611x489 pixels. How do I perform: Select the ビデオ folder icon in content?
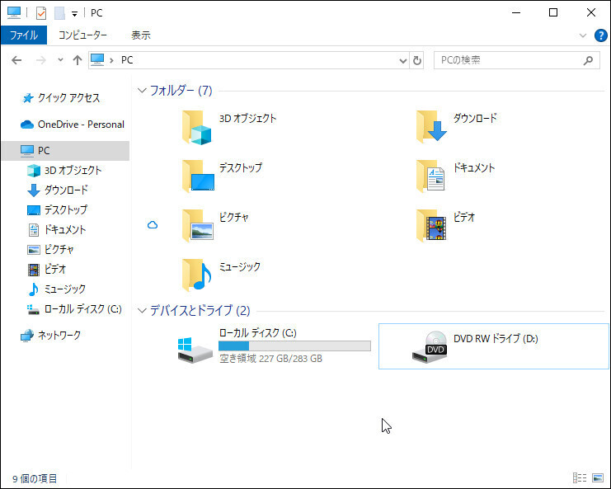coord(431,225)
